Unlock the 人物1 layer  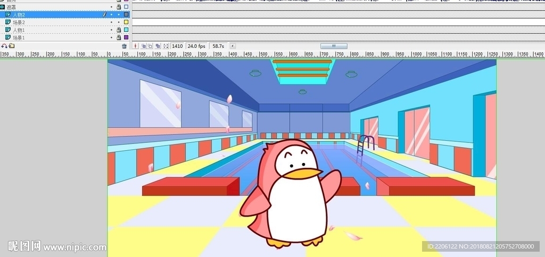[x=119, y=30]
